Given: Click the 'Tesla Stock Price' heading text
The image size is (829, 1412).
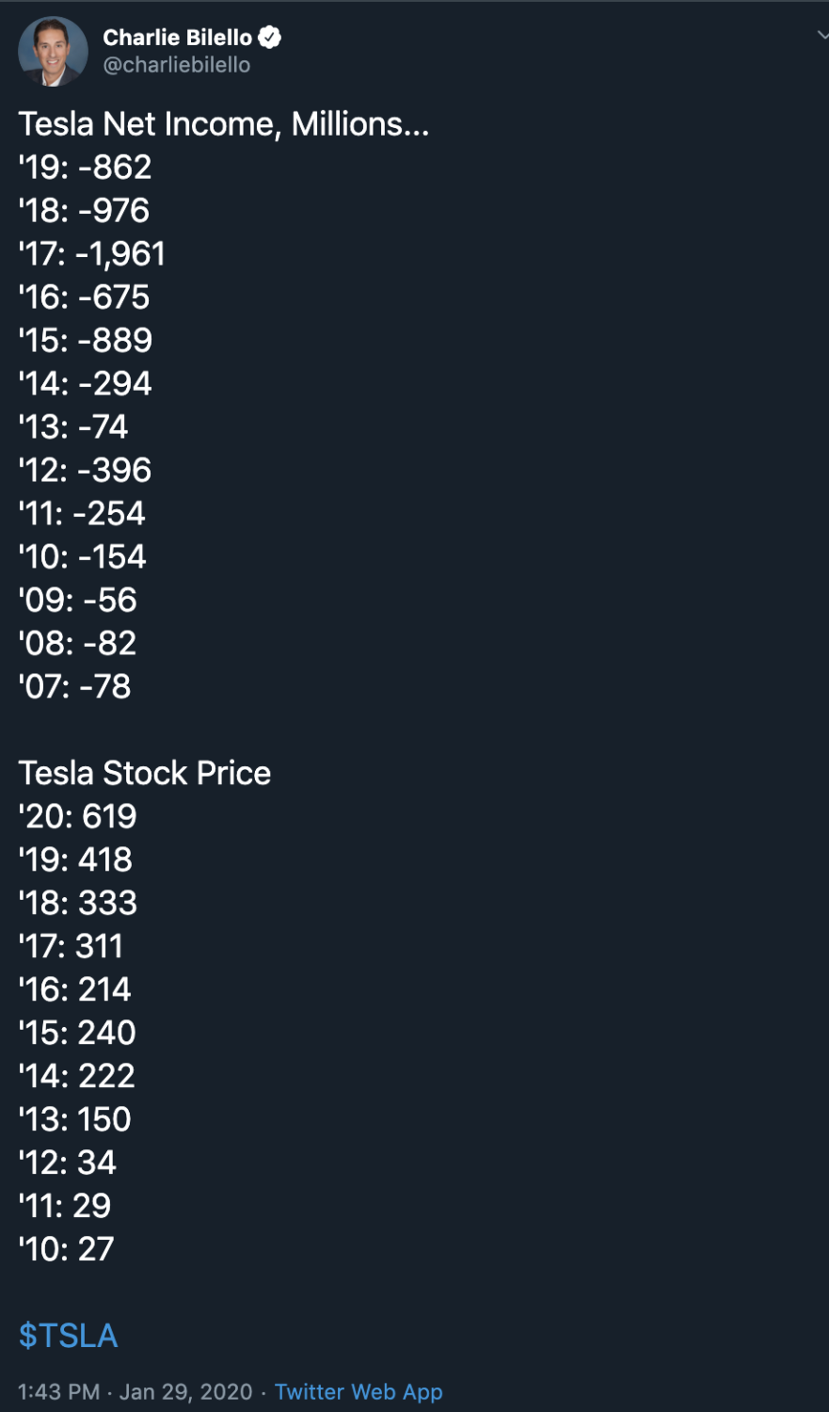Looking at the screenshot, I should (145, 773).
